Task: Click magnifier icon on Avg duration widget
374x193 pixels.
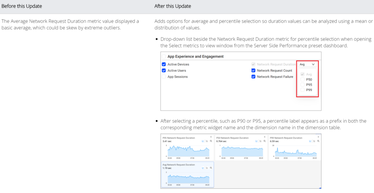Action: (x=211, y=168)
